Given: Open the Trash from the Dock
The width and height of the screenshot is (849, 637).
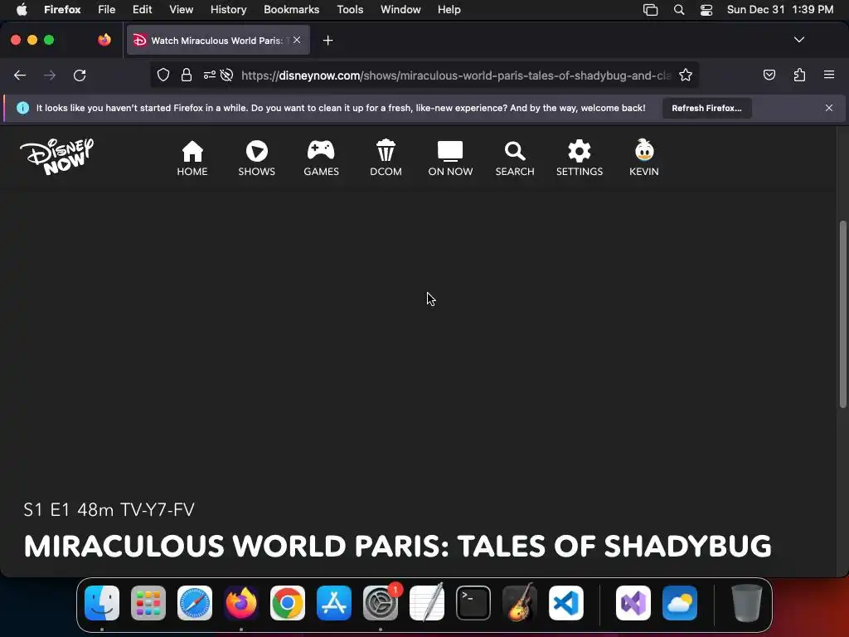Looking at the screenshot, I should [747, 603].
